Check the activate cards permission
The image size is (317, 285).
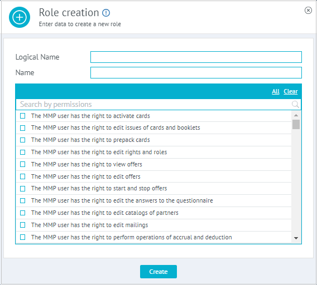click(23, 116)
